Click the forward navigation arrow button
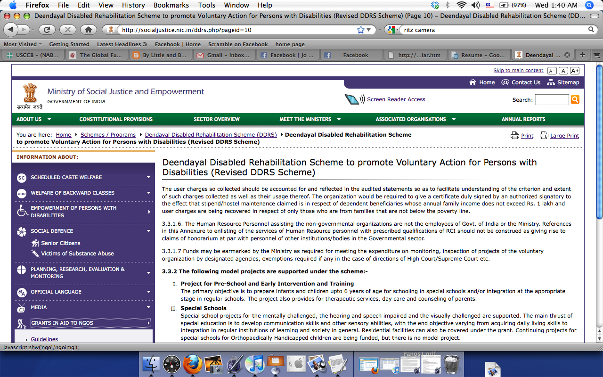This screenshot has width=603, height=377. [24, 30]
